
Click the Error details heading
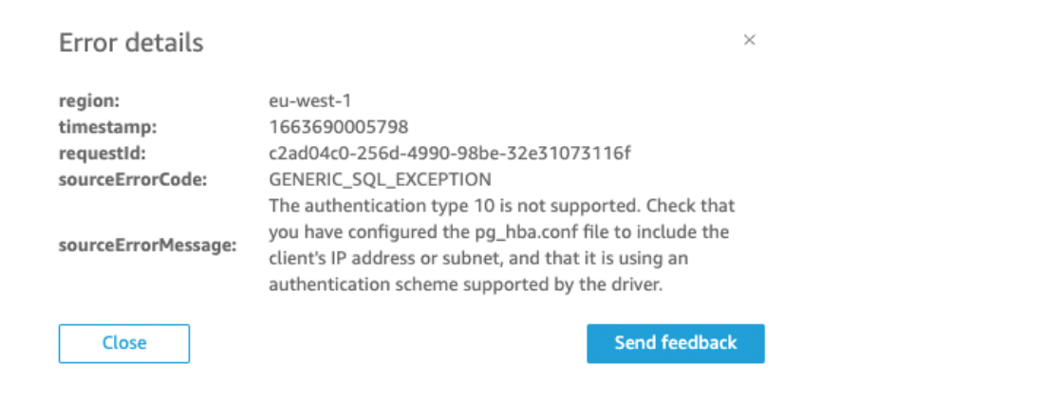pyautogui.click(x=131, y=43)
